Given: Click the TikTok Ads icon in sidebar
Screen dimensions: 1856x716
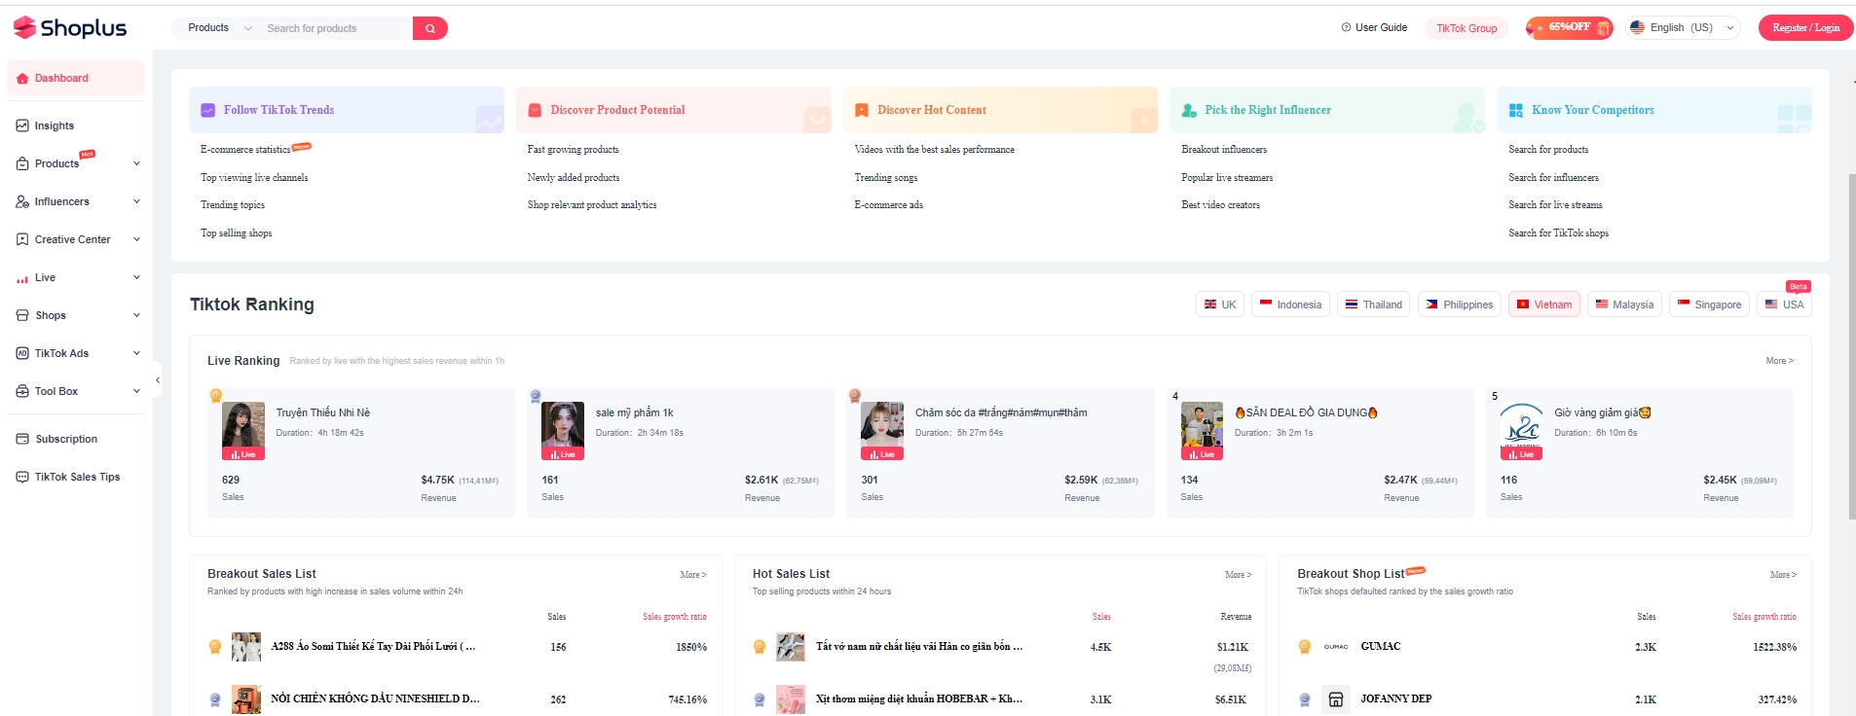Looking at the screenshot, I should (x=22, y=353).
